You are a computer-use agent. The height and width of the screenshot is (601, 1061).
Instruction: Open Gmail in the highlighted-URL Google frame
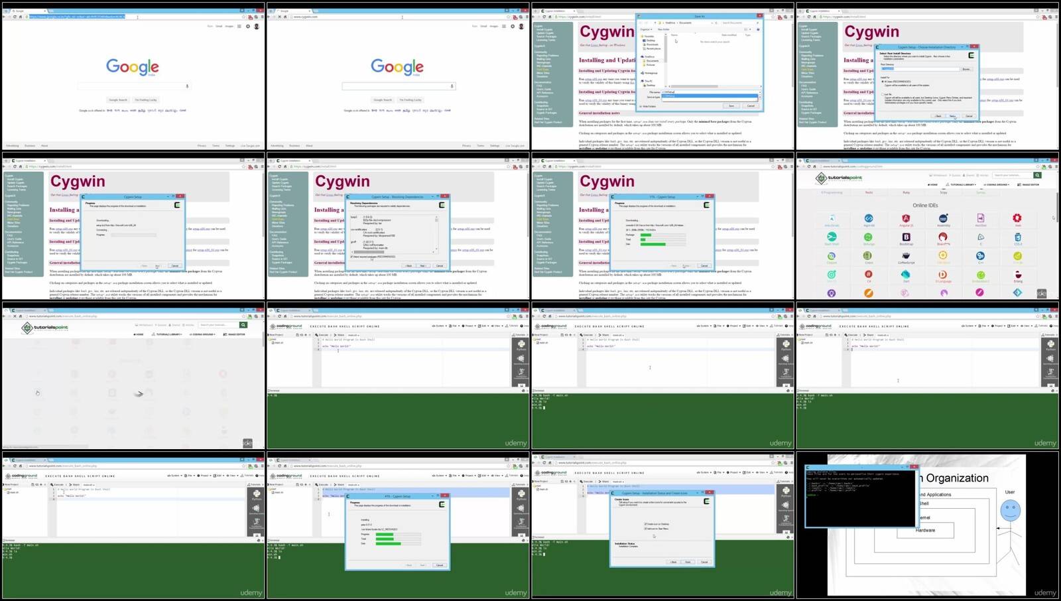(219, 27)
